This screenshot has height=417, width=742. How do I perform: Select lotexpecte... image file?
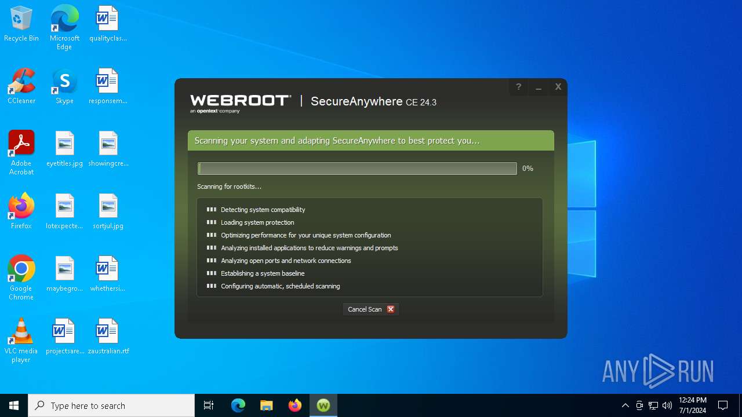64,212
